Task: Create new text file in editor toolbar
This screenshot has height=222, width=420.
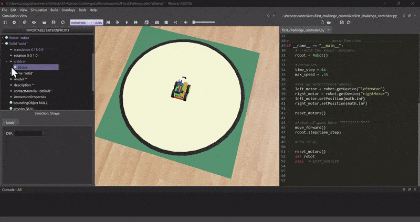Action: (322, 23)
